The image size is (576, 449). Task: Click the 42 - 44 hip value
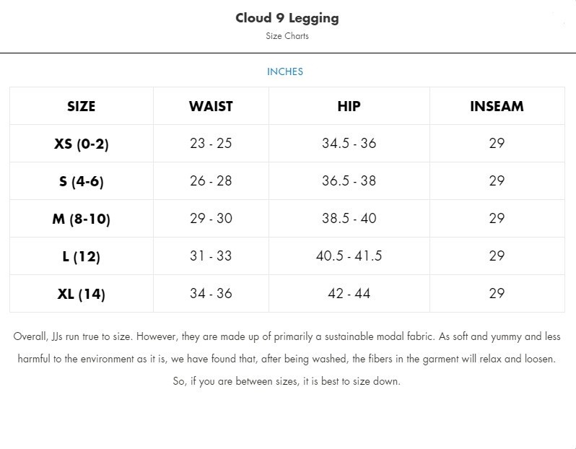coord(349,293)
